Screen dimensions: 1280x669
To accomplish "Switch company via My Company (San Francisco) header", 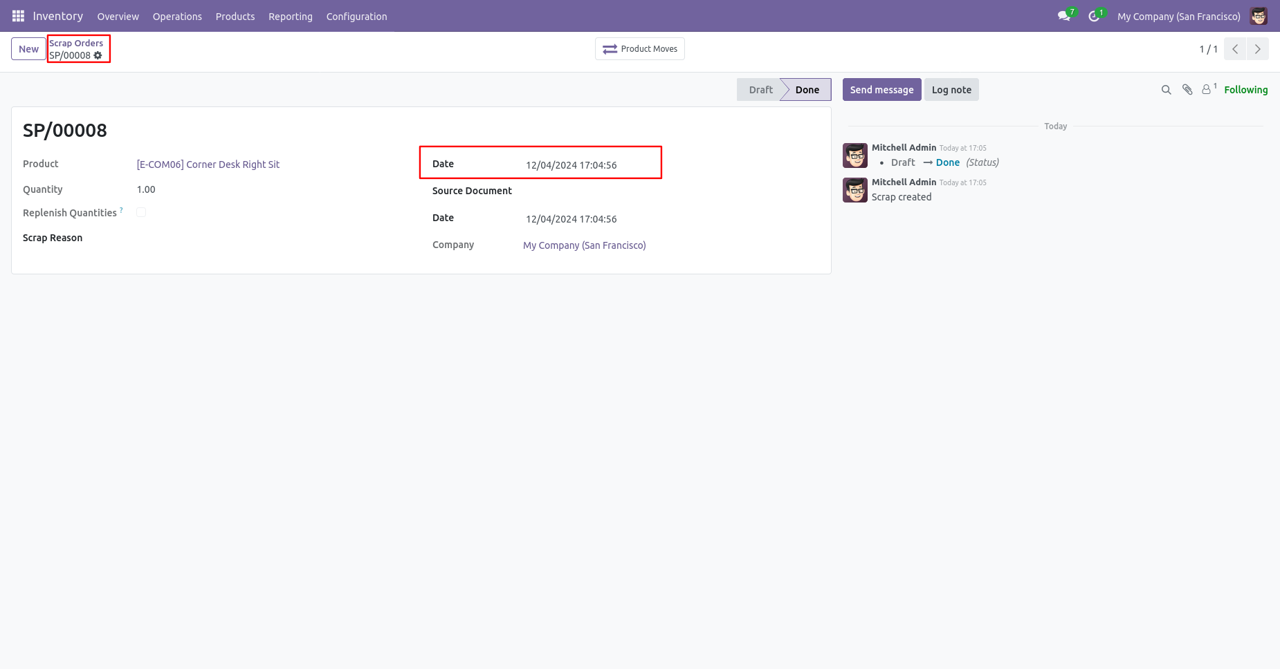I will coord(1178,16).
